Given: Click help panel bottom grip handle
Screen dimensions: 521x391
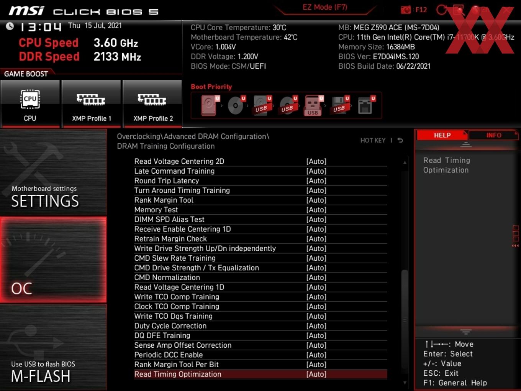Looking at the screenshot, I should (x=466, y=332).
